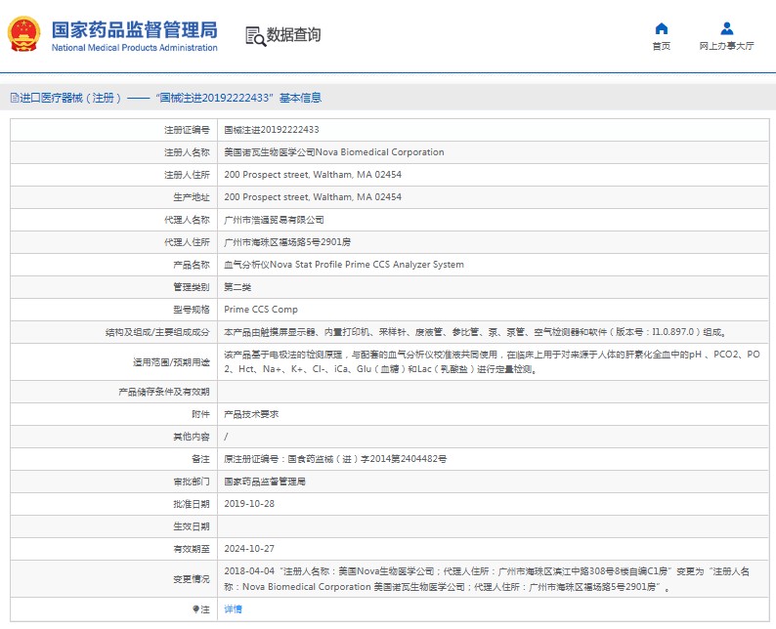Viewport: 776px width, 629px height.
Task: Click the 批准日期 row label
Action: point(192,504)
